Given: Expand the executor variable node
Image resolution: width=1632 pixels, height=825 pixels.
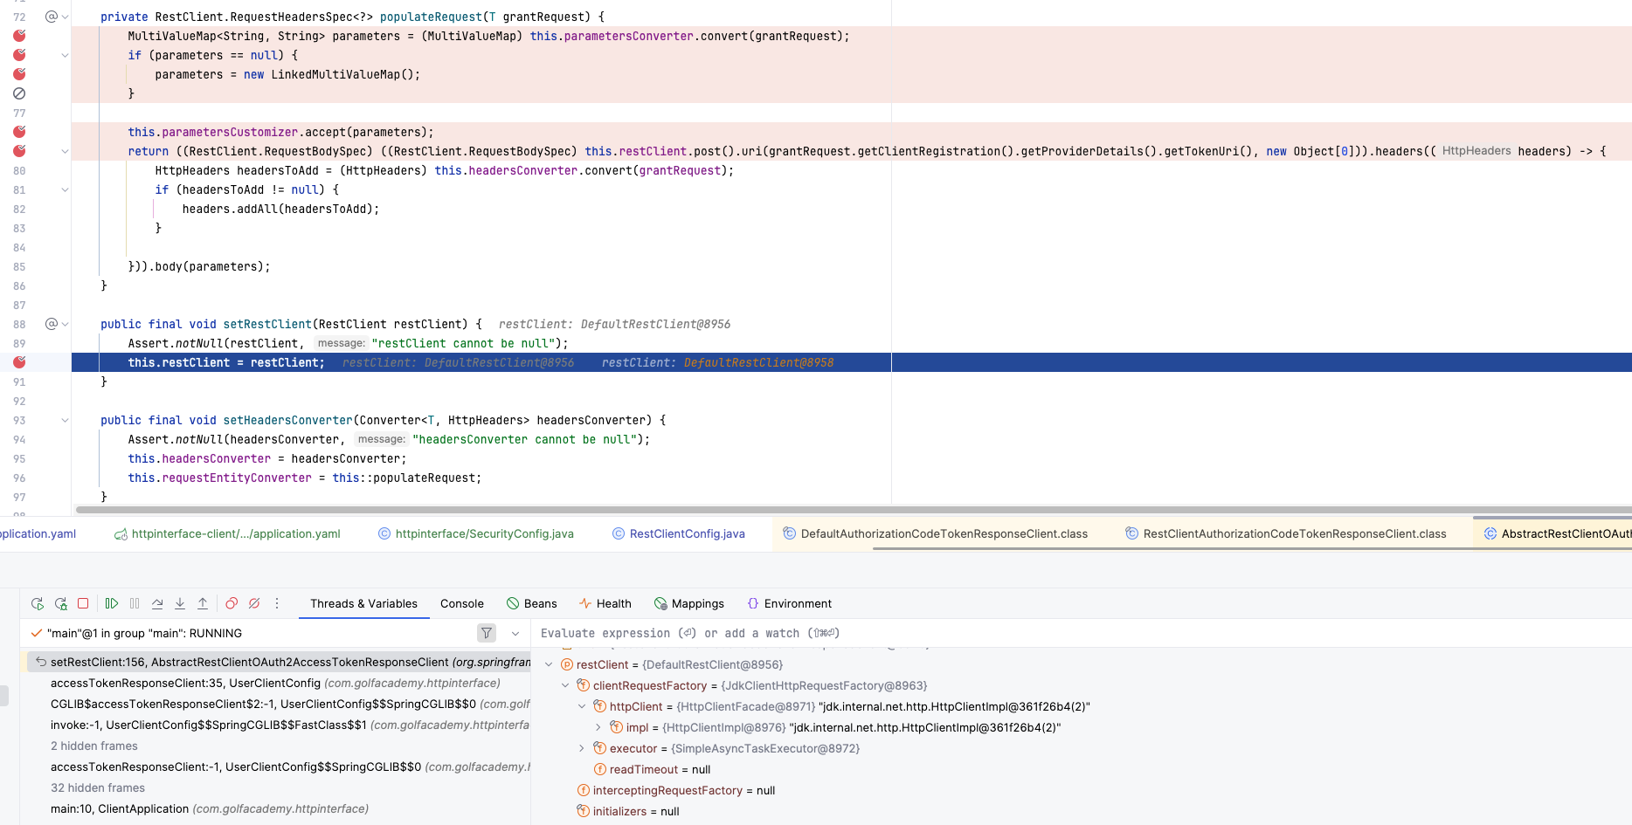Looking at the screenshot, I should [582, 748].
